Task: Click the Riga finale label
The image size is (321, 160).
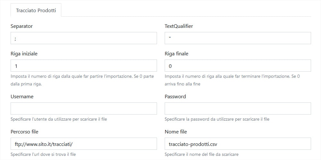Action: pos(177,54)
